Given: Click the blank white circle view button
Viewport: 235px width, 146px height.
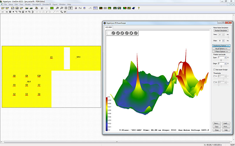Looking at the screenshot, I should (109, 33).
